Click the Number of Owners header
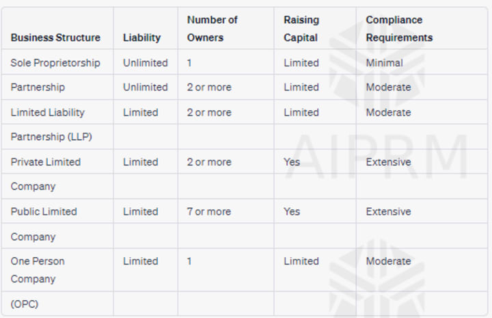Screen dimensions: 492x318 pos(212,29)
